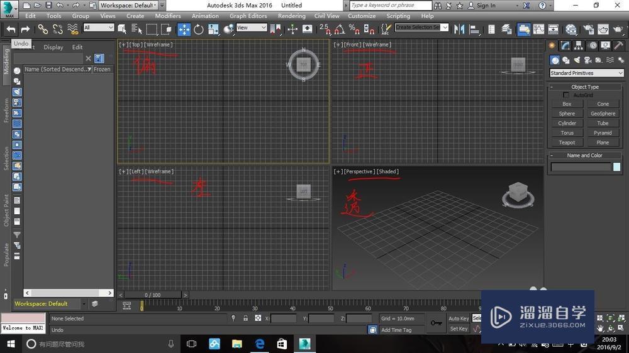629x353 pixels.
Task: Toggle the Percent Snap button
Action: click(x=354, y=30)
